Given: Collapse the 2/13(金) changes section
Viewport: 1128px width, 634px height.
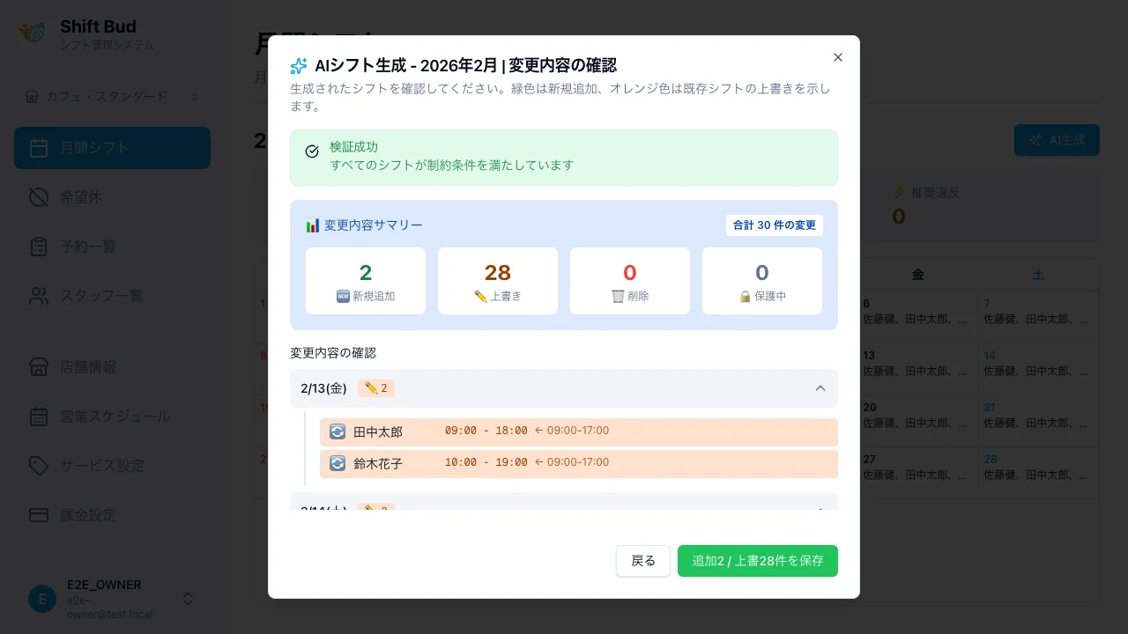Looking at the screenshot, I should [x=820, y=388].
